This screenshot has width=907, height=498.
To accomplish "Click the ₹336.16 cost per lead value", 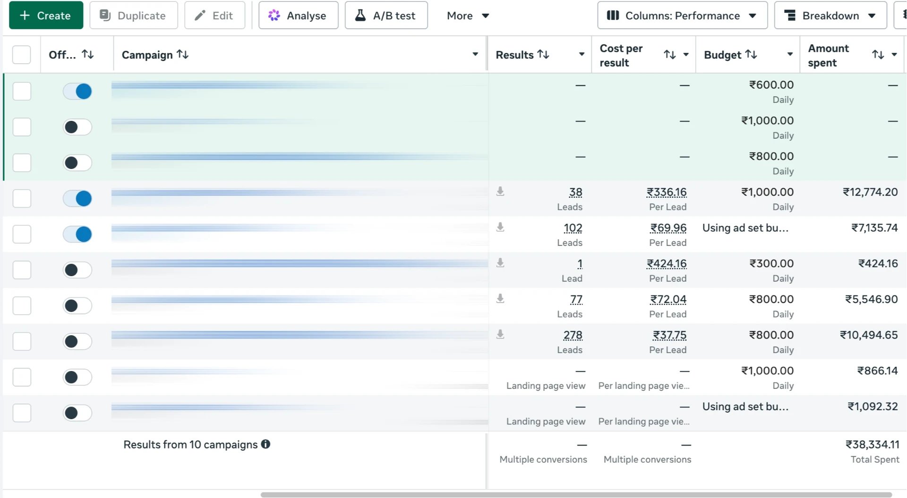I will [x=666, y=192].
